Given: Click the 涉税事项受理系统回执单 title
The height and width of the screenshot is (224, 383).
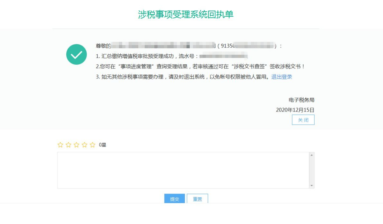Looking at the screenshot, I should (x=185, y=15).
